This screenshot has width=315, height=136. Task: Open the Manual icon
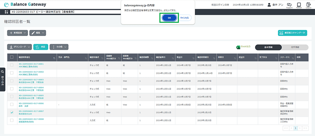pyautogui.click(x=299, y=5)
